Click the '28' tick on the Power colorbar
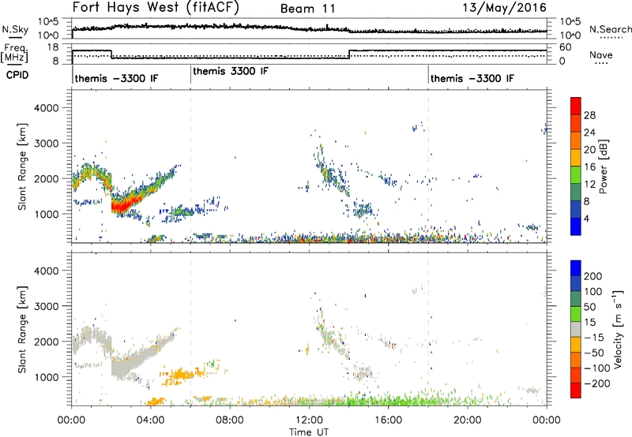The width and height of the screenshot is (632, 437). (x=589, y=115)
